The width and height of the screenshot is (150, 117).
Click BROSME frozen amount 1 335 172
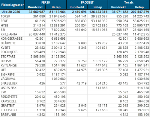pyautogui.click(x=100, y=61)
